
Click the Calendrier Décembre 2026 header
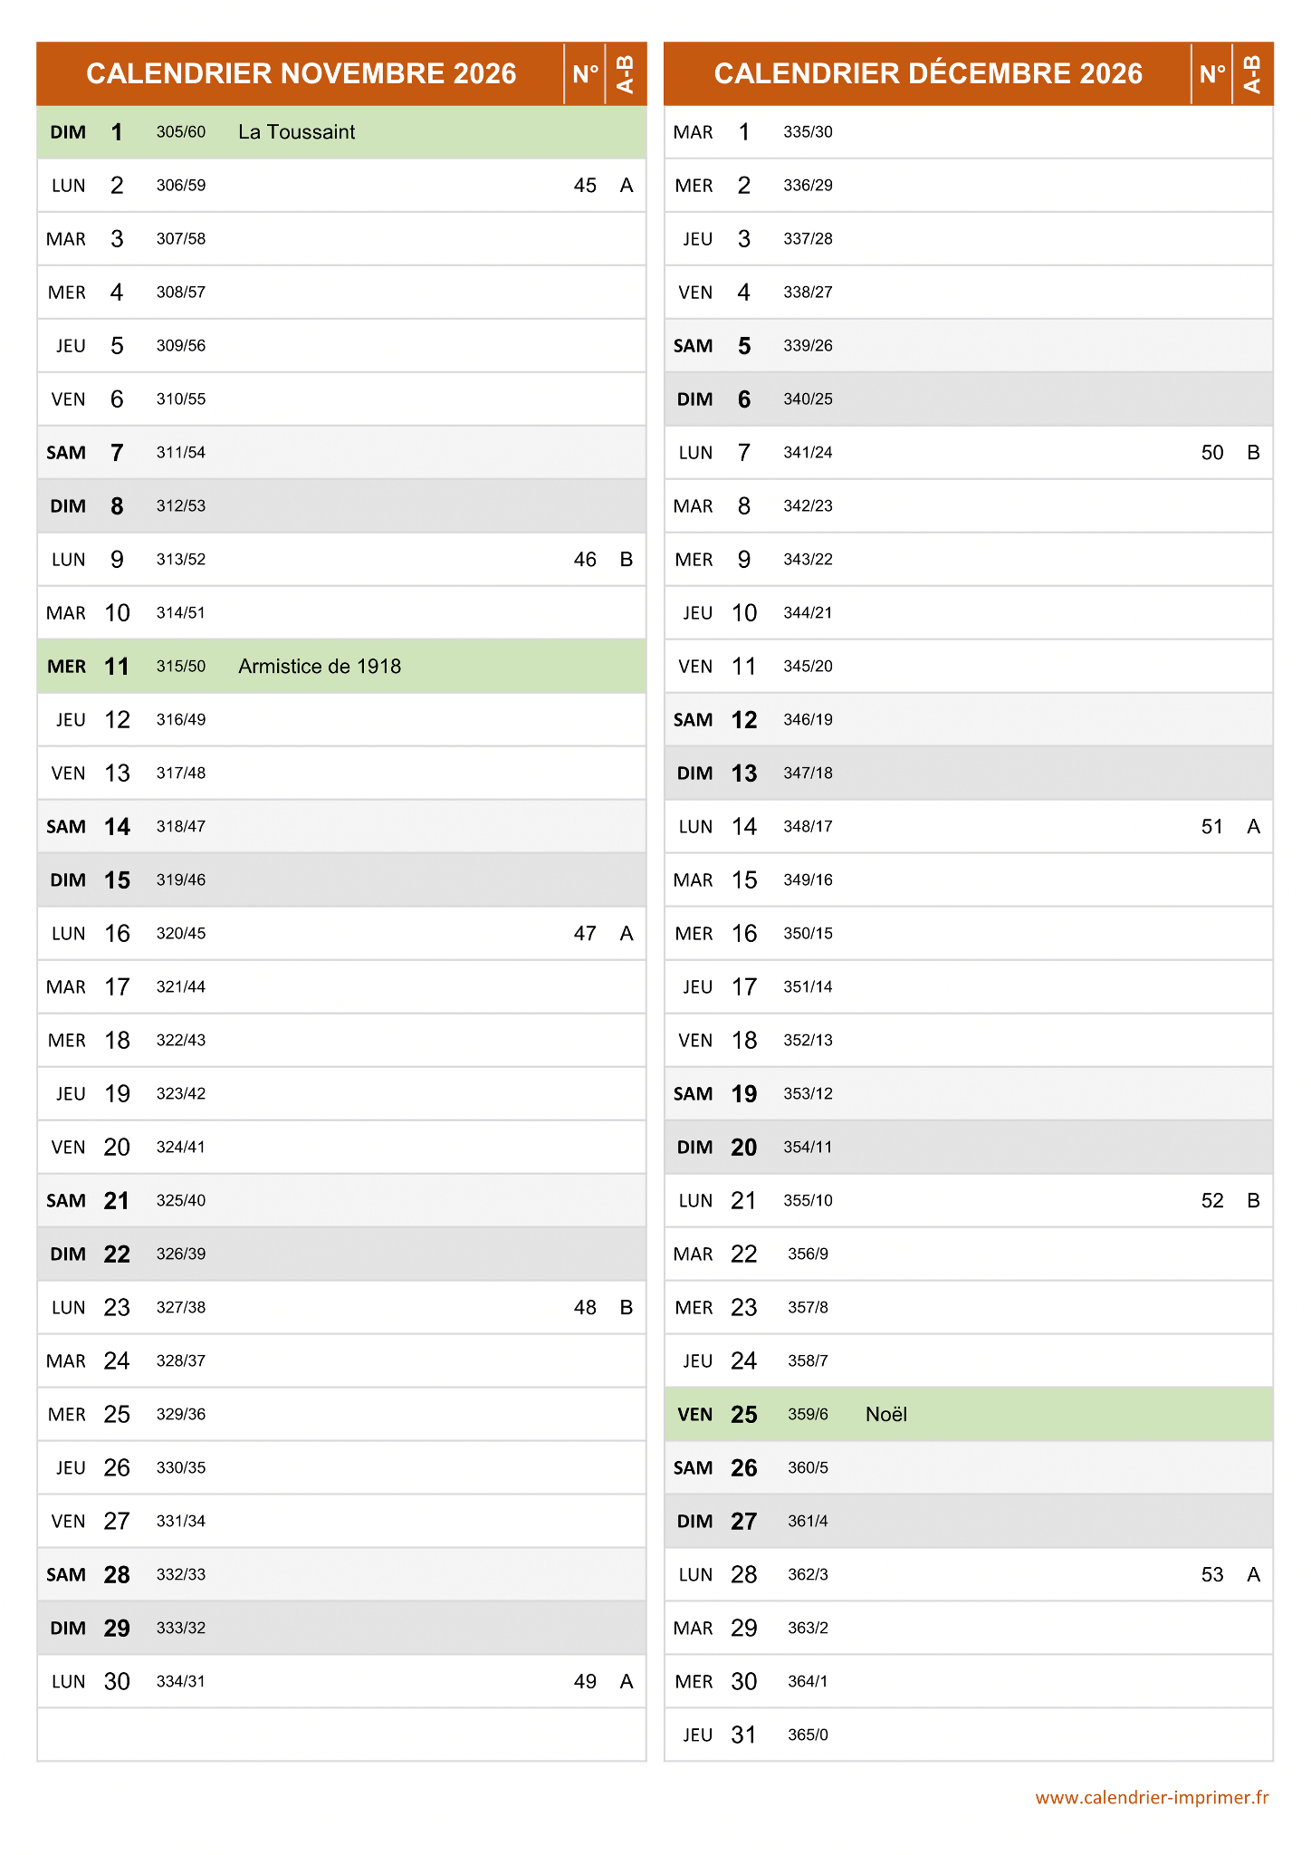coord(928,73)
